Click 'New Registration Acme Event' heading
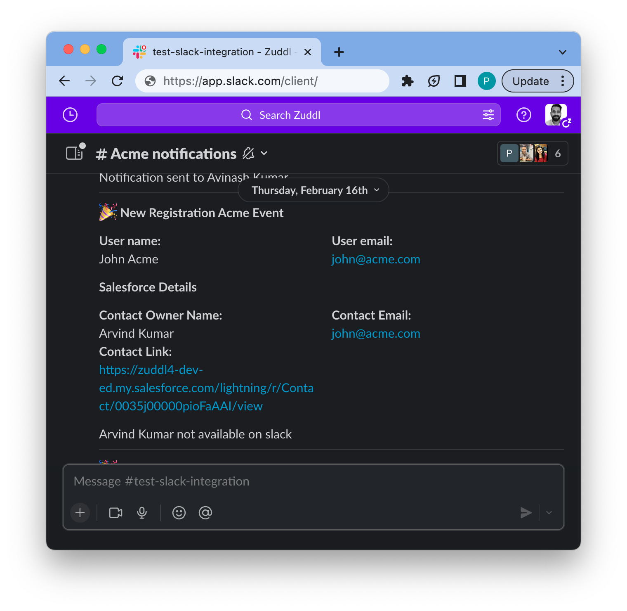The image size is (627, 611). click(x=202, y=213)
